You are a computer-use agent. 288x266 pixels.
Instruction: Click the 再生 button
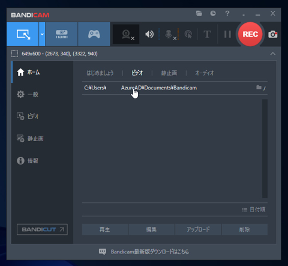pyautogui.click(x=105, y=229)
